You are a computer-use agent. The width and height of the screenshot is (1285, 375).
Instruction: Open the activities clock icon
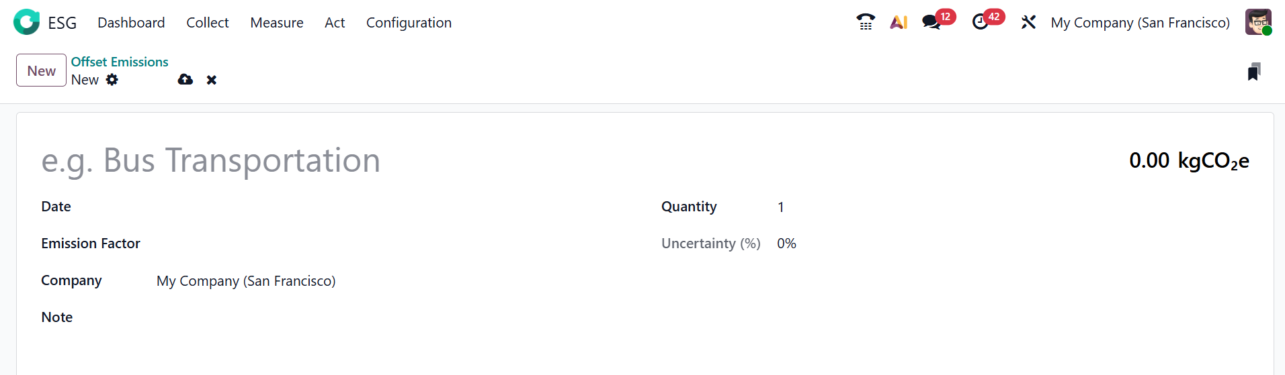[x=980, y=22]
